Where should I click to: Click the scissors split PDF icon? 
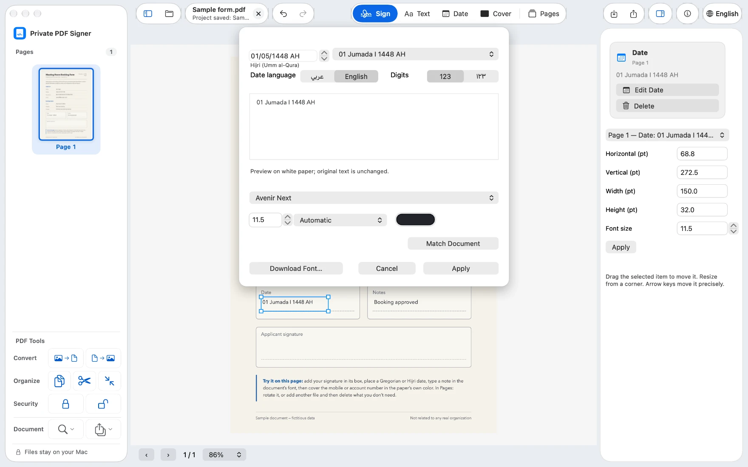tap(84, 381)
